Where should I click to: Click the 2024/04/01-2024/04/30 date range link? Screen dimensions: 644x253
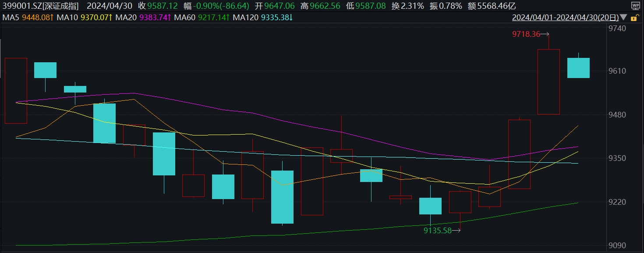(x=565, y=18)
